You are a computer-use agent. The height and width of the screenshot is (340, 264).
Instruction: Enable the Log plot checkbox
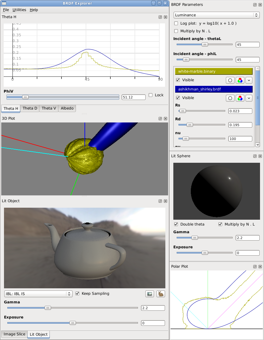coord(176,23)
